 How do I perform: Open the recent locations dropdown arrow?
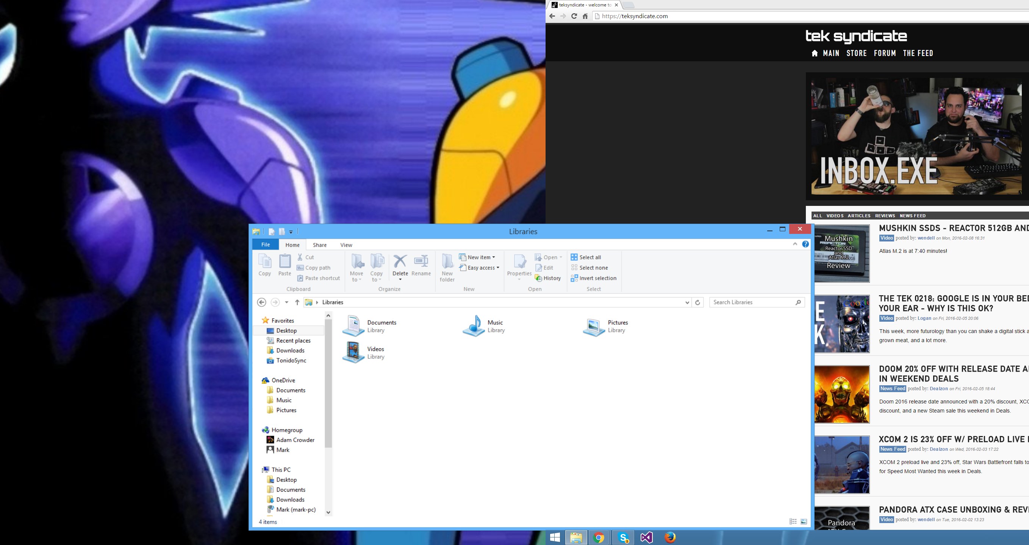286,302
